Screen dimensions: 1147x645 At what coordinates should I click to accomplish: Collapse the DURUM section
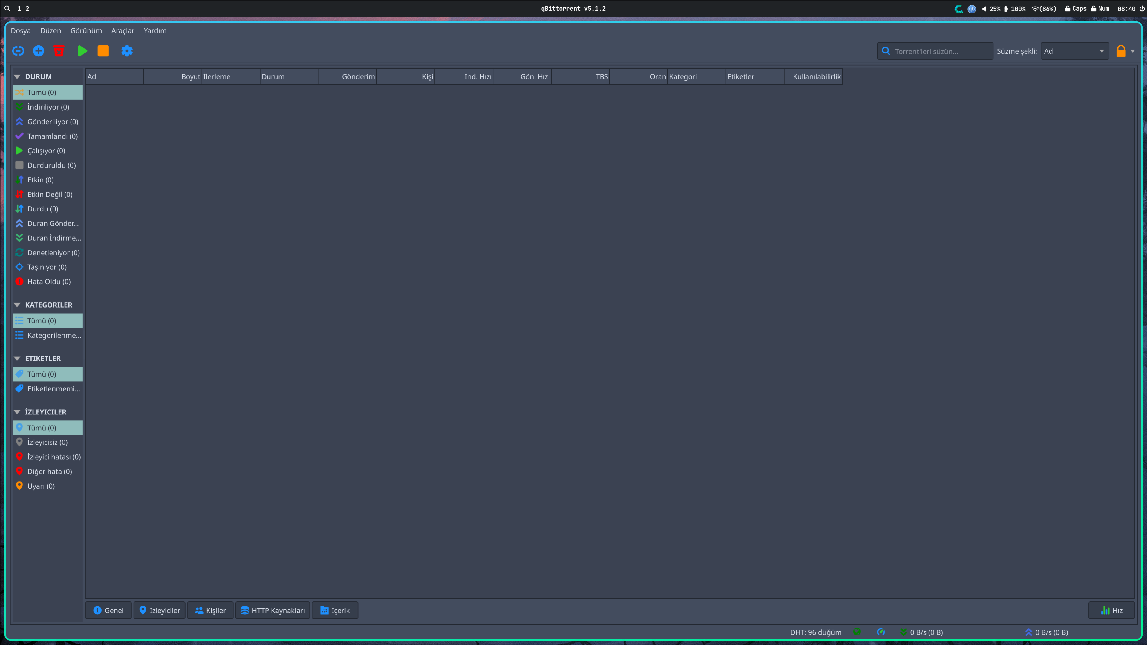[x=17, y=76]
